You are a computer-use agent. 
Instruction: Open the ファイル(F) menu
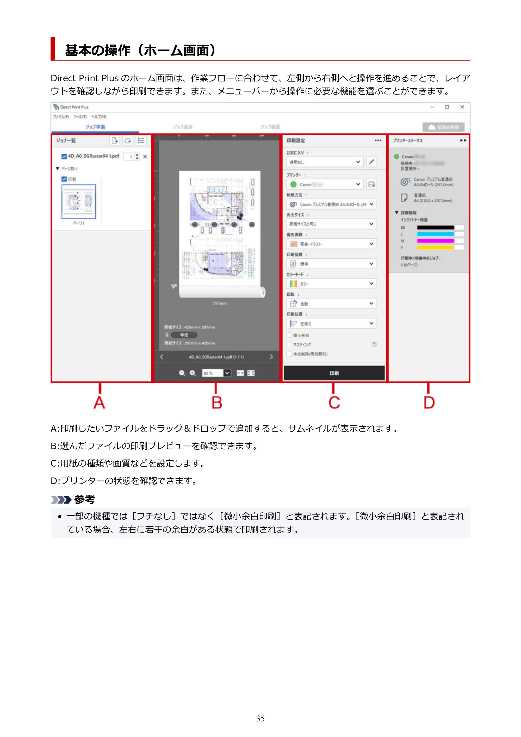click(x=61, y=117)
